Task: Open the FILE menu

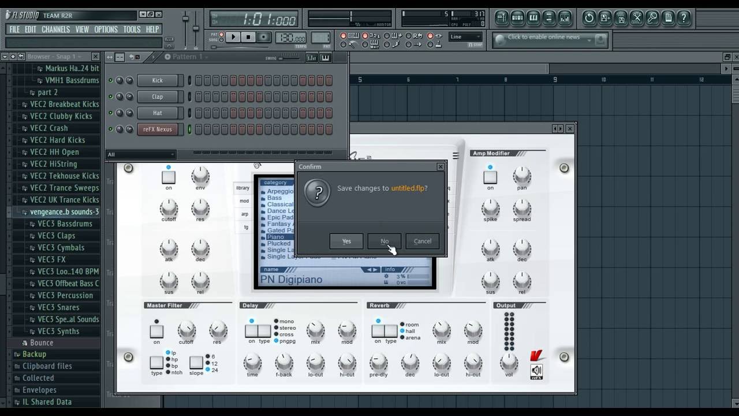Action: (x=14, y=29)
